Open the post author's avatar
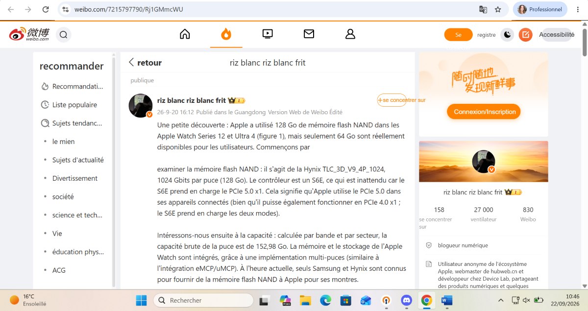 140,105
